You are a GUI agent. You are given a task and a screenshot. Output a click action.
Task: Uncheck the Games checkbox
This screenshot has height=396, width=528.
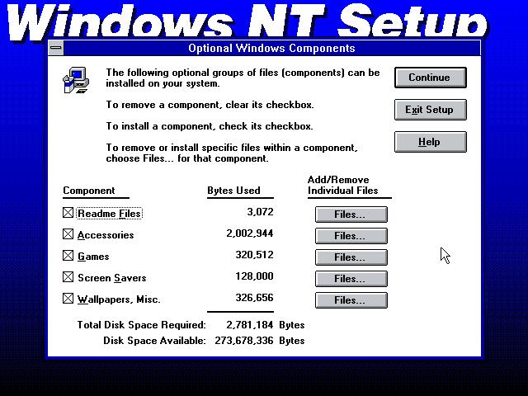[x=68, y=256]
